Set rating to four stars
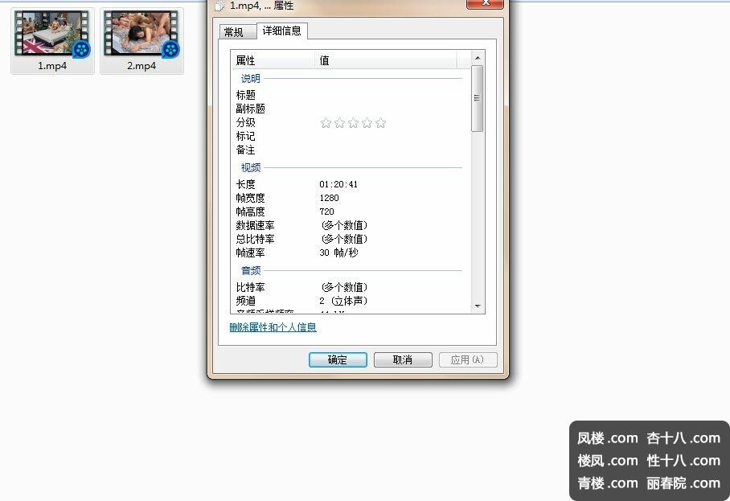The image size is (730, 501). 367,123
